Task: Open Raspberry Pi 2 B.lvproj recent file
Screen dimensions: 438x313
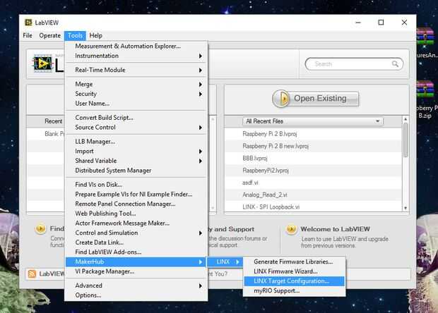Action: (313, 134)
